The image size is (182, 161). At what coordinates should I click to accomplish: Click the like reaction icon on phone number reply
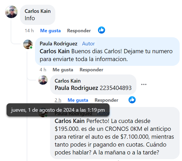(x=132, y=100)
